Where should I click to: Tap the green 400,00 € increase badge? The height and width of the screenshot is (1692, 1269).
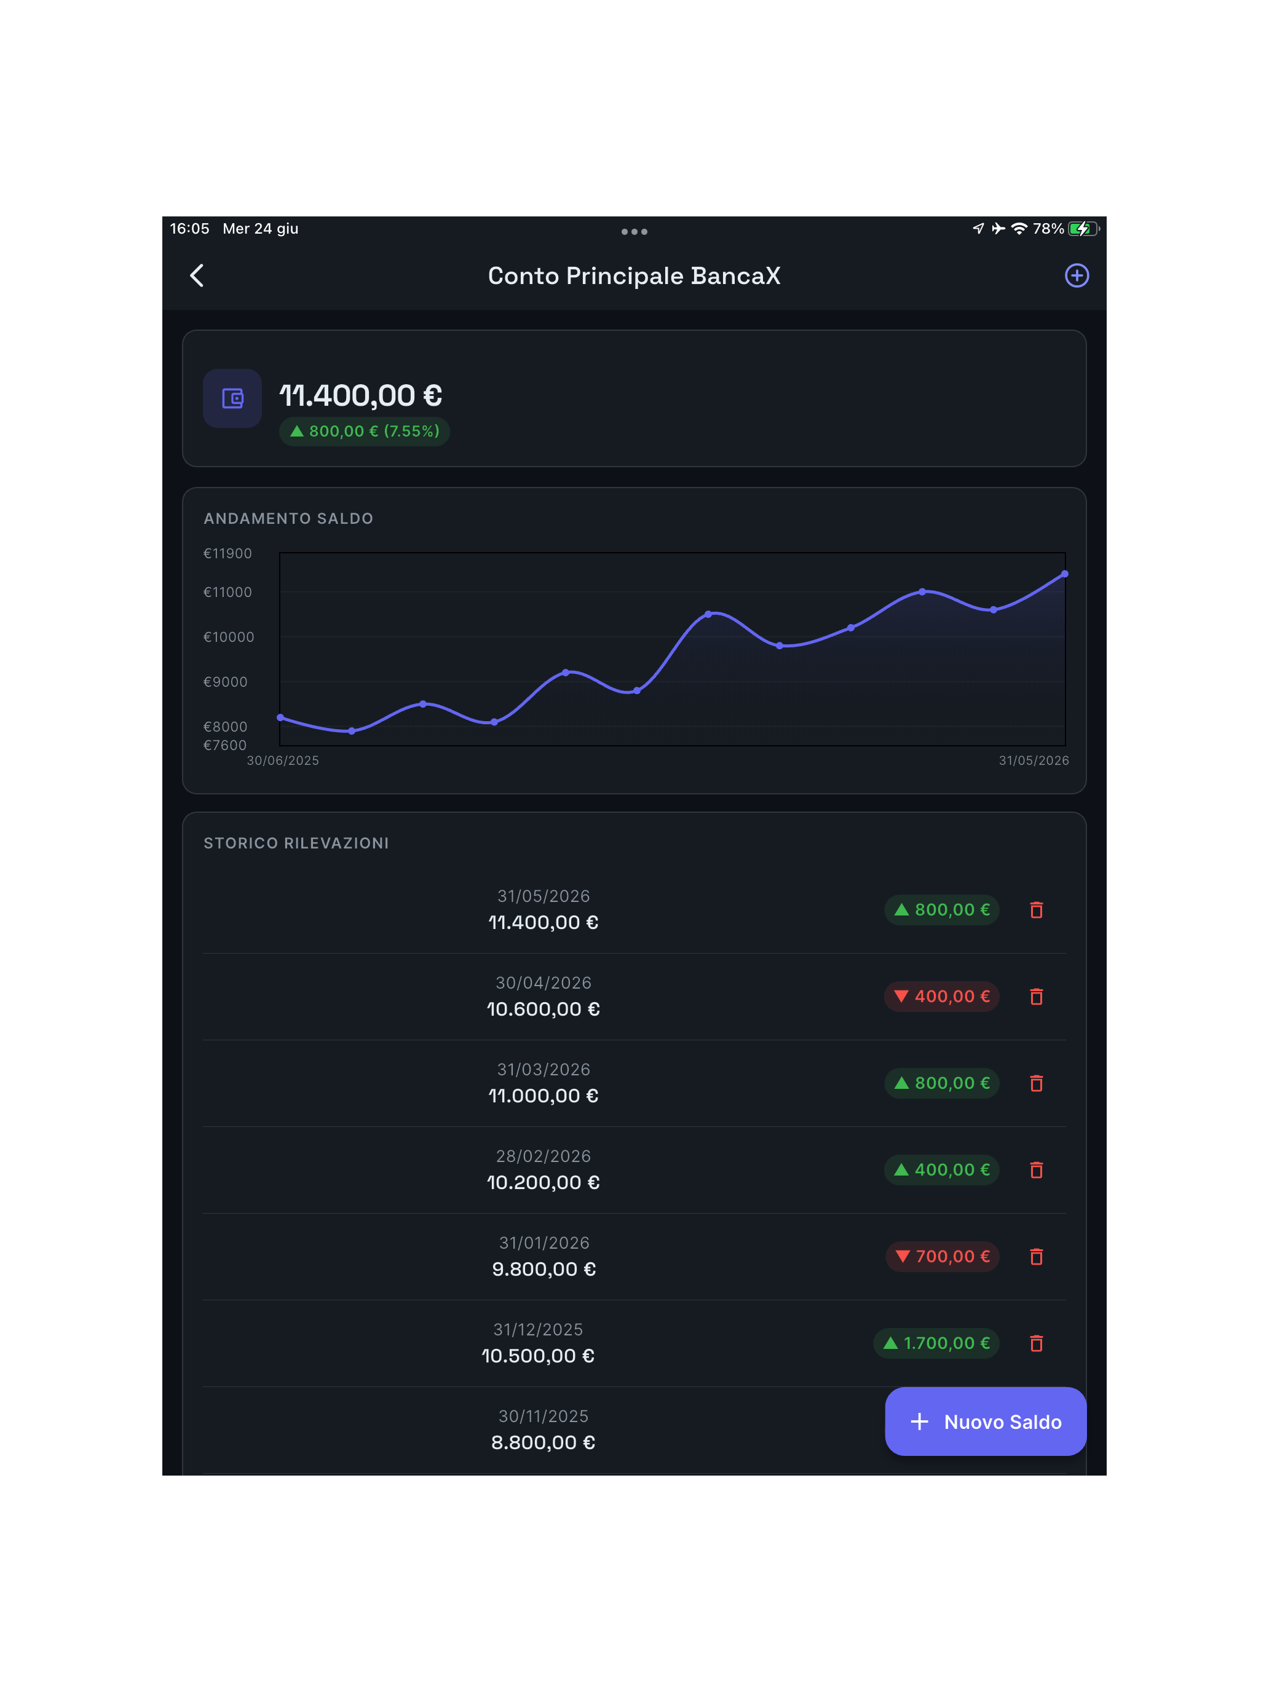click(x=942, y=1169)
